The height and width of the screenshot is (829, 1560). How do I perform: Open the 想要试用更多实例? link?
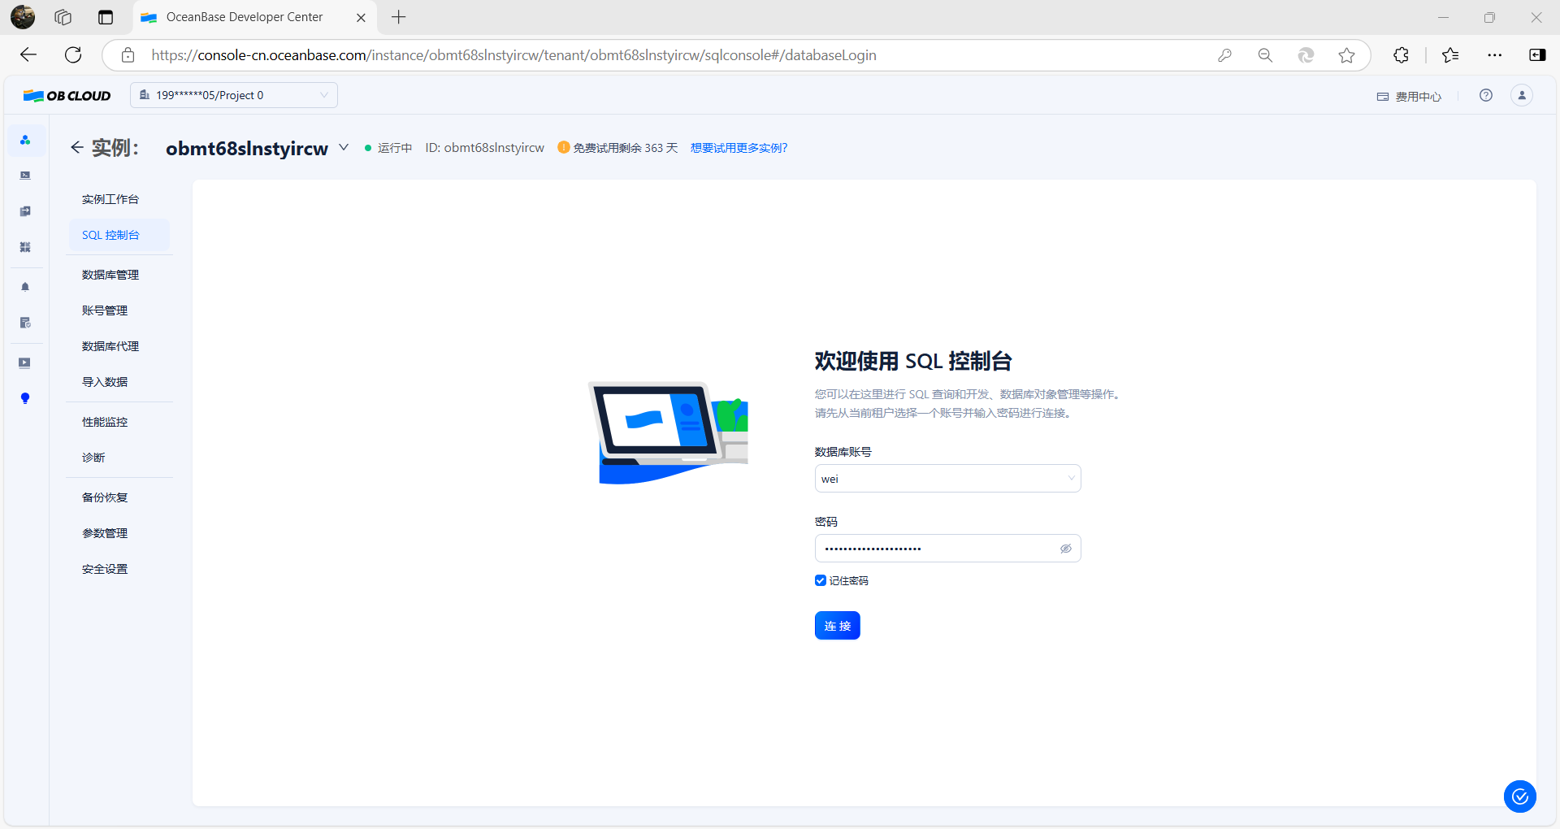[738, 147]
